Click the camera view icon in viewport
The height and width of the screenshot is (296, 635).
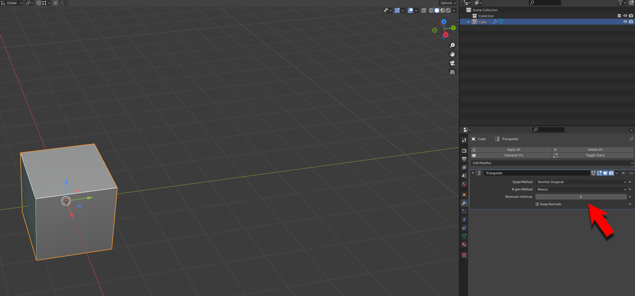pyautogui.click(x=452, y=63)
